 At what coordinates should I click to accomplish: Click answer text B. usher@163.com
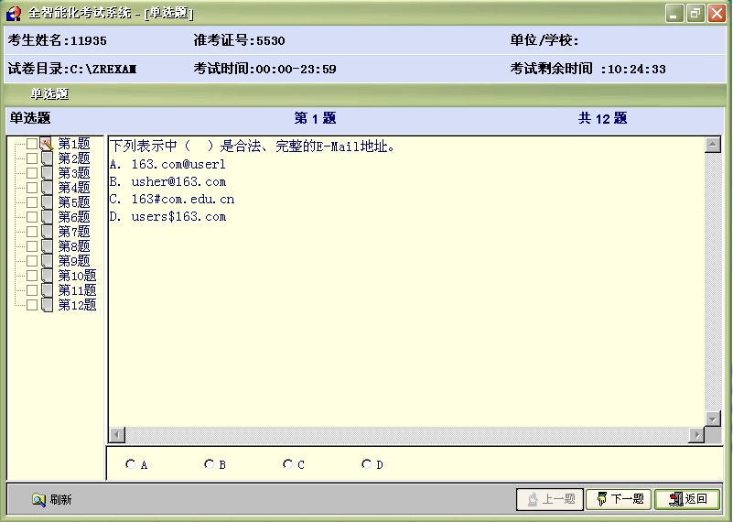[167, 181]
